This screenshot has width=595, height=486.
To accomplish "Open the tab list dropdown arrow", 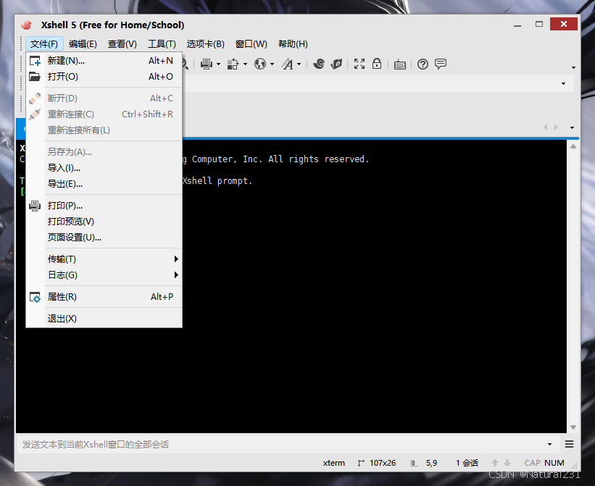I will (573, 127).
